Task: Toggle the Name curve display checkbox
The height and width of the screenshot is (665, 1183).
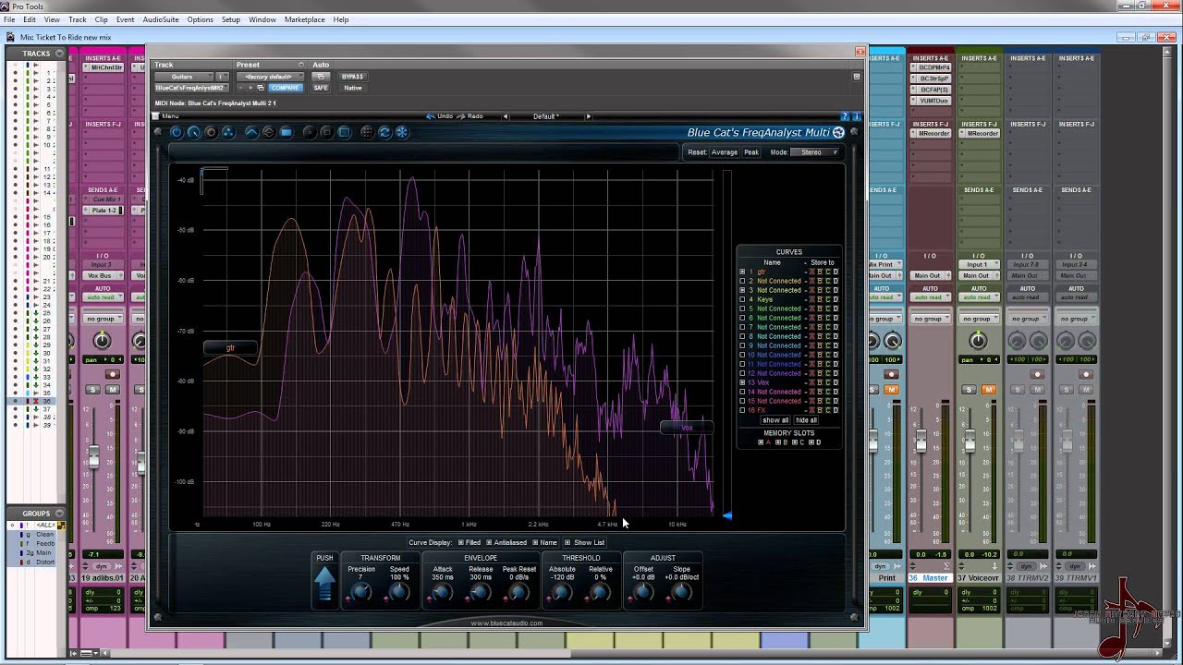Action: click(535, 543)
